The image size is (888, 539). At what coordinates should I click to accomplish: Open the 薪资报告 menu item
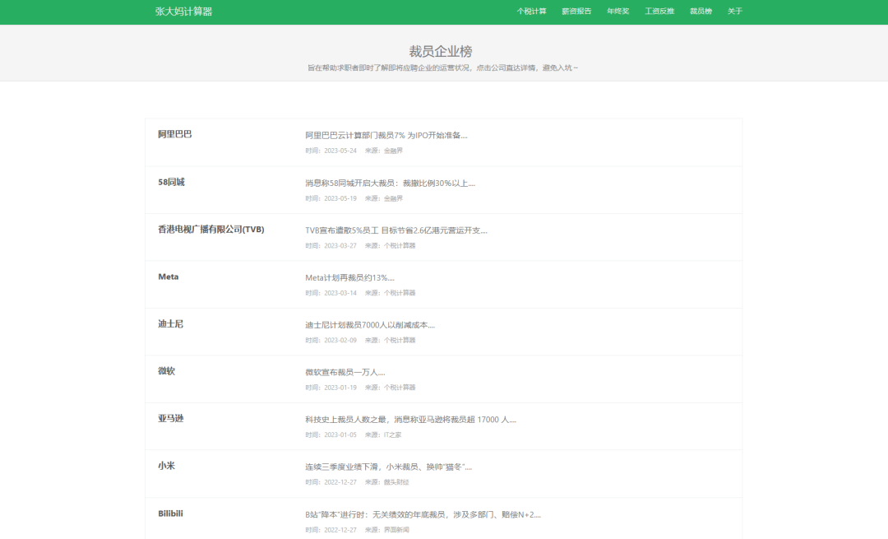pos(576,12)
